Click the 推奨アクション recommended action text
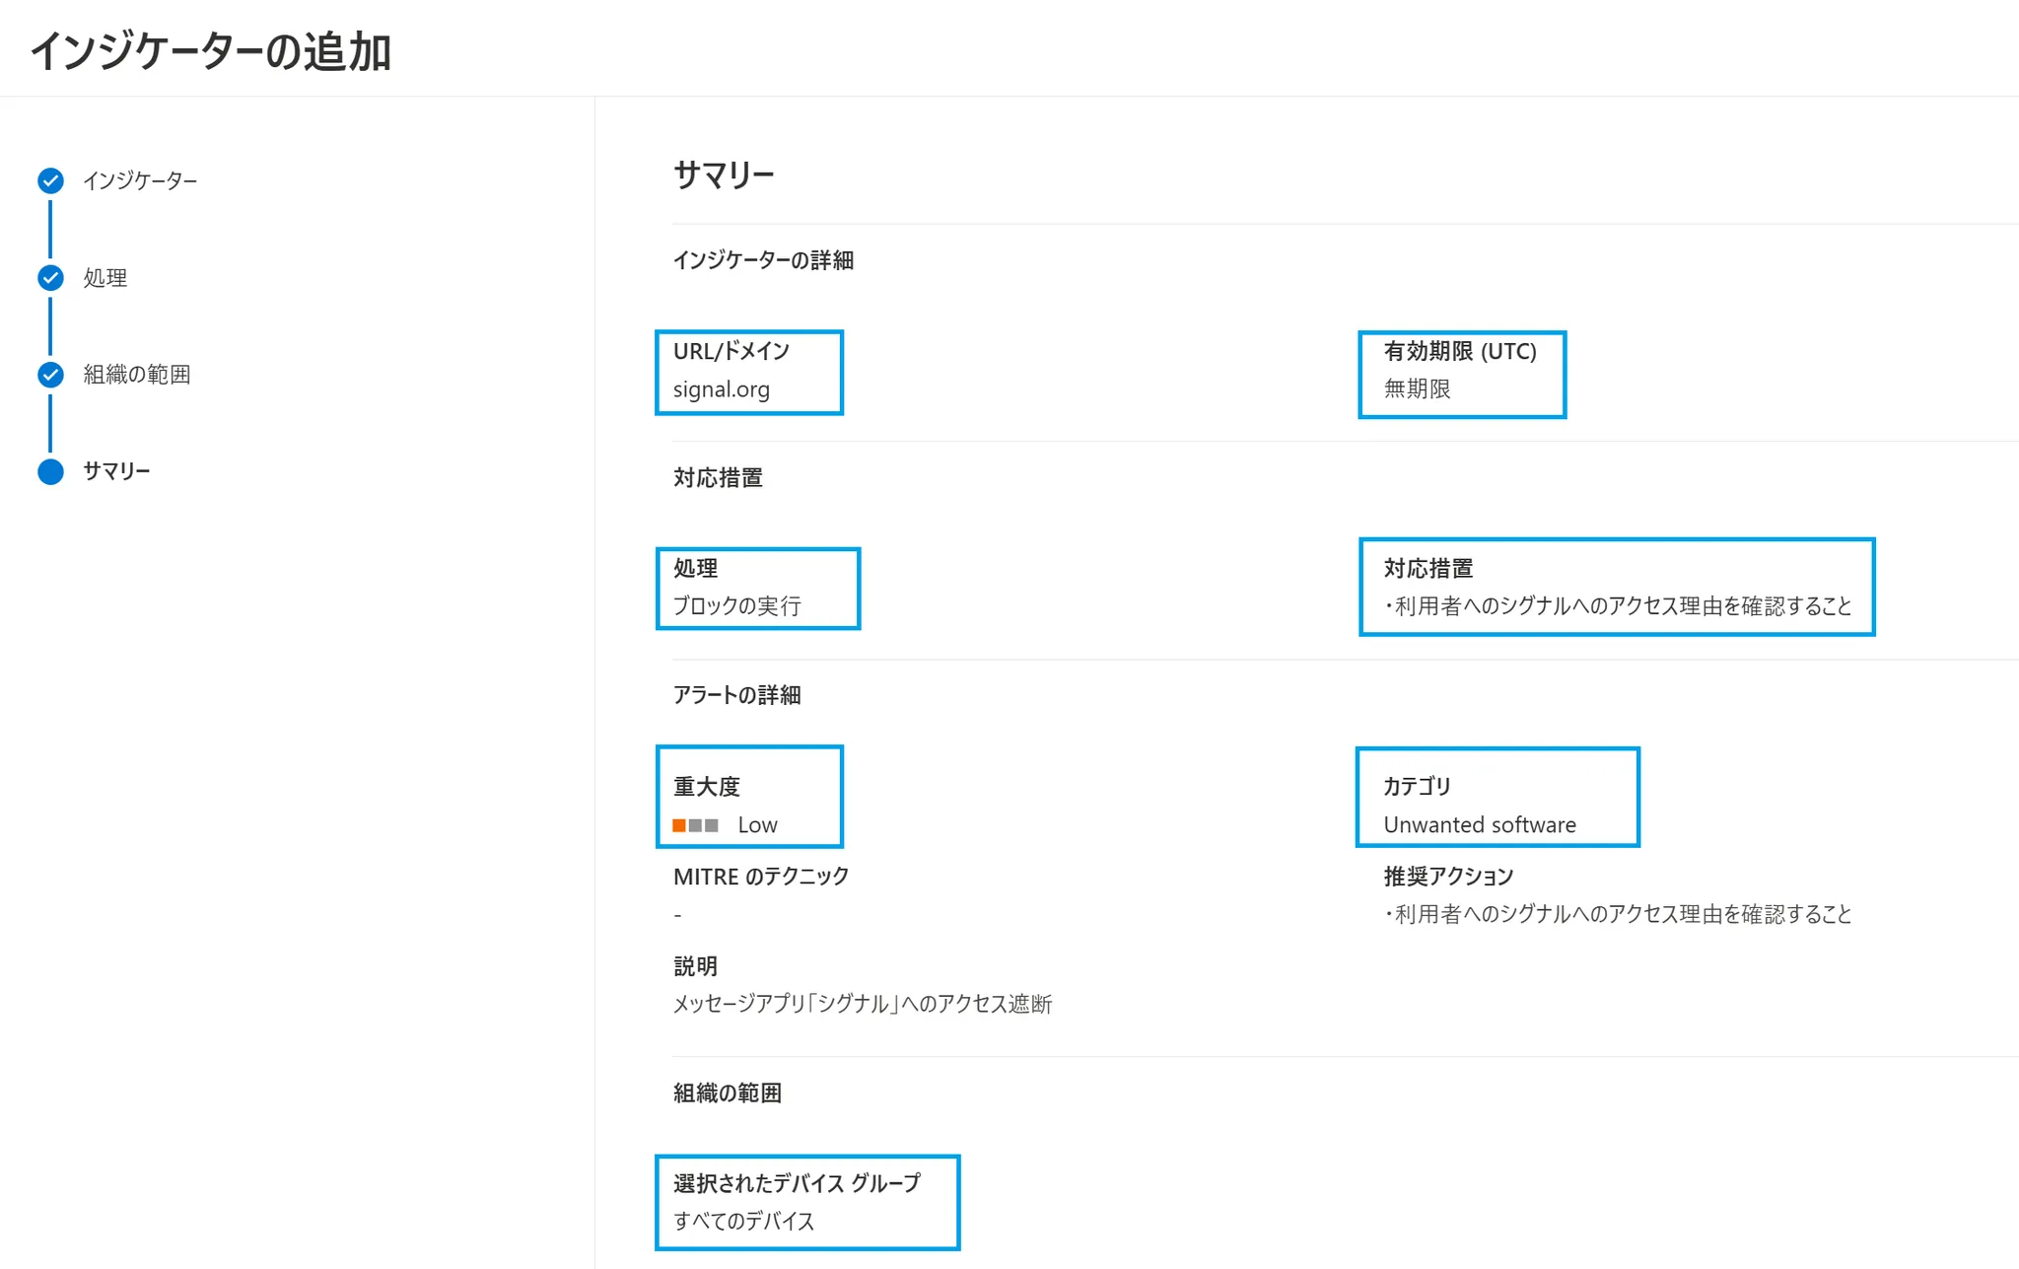This screenshot has width=2019, height=1269. tap(1617, 914)
